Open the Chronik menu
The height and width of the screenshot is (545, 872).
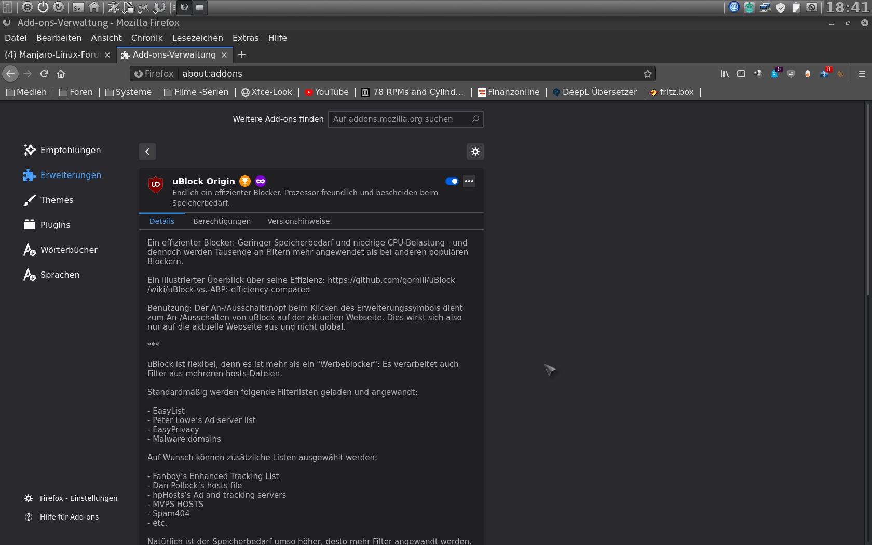[x=146, y=38]
